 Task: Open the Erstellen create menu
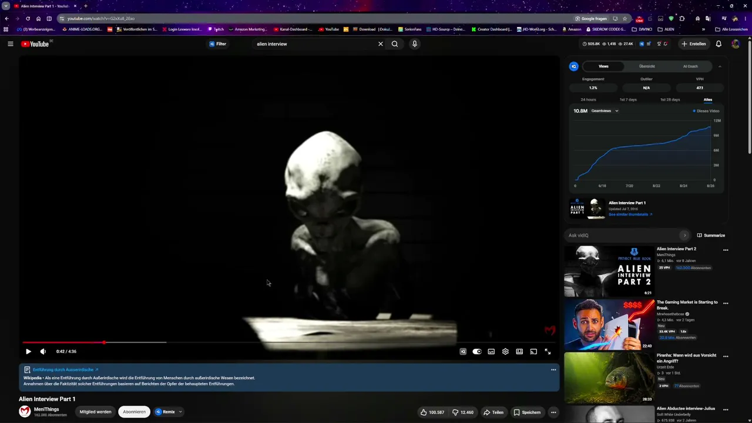tap(694, 44)
